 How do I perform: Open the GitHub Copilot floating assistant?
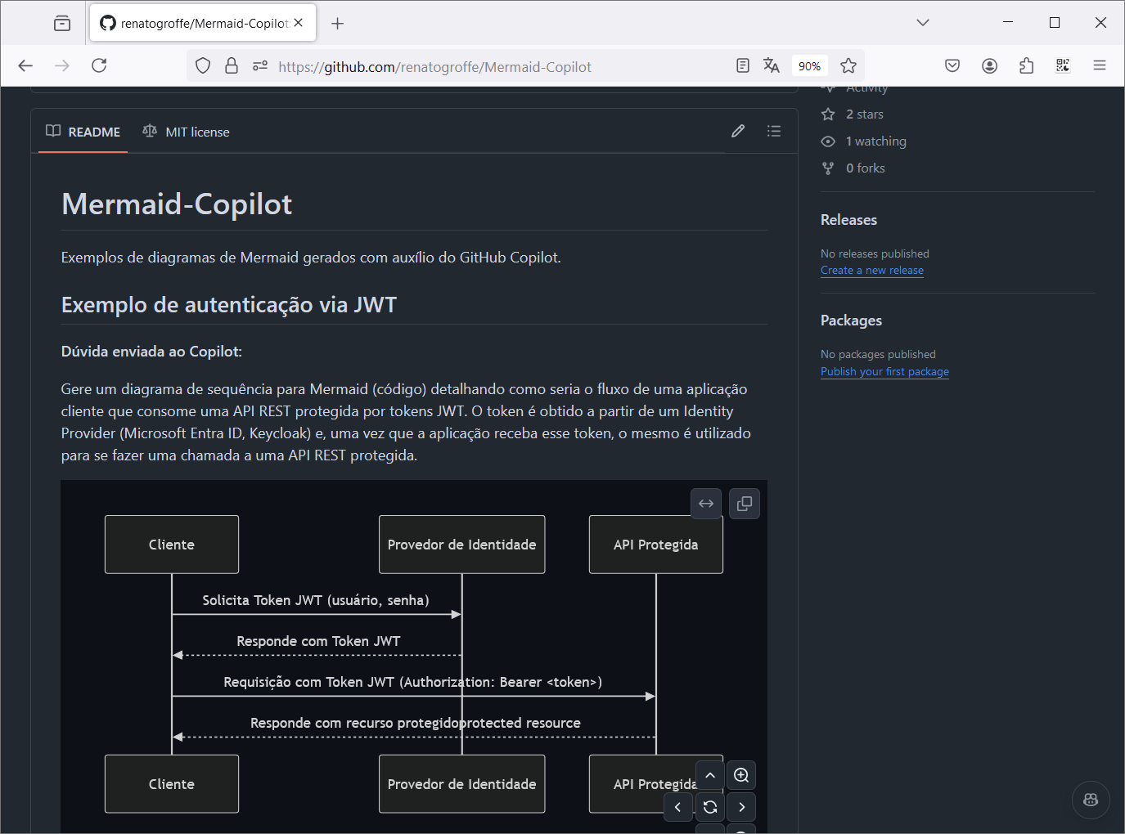point(1090,800)
